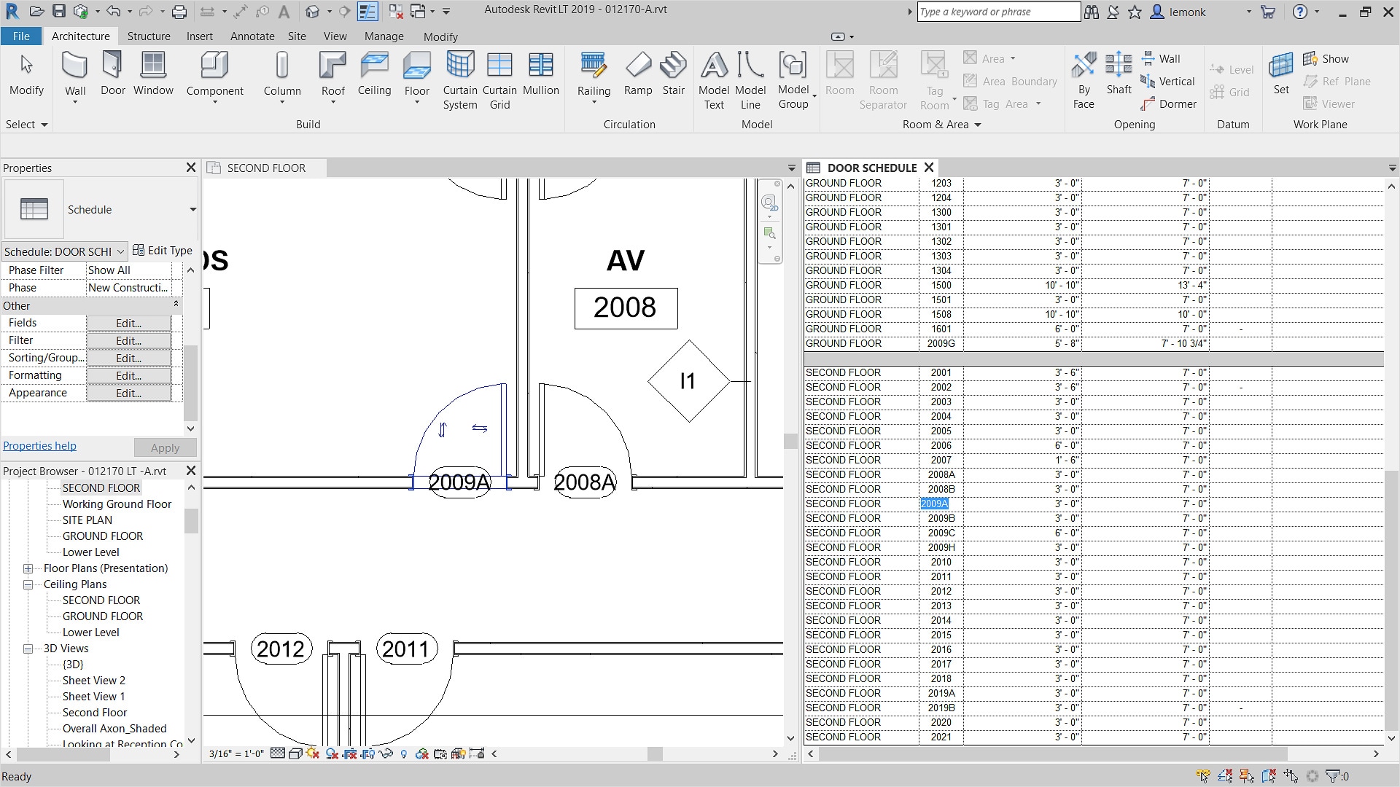Click the Door tool icon

(112, 66)
